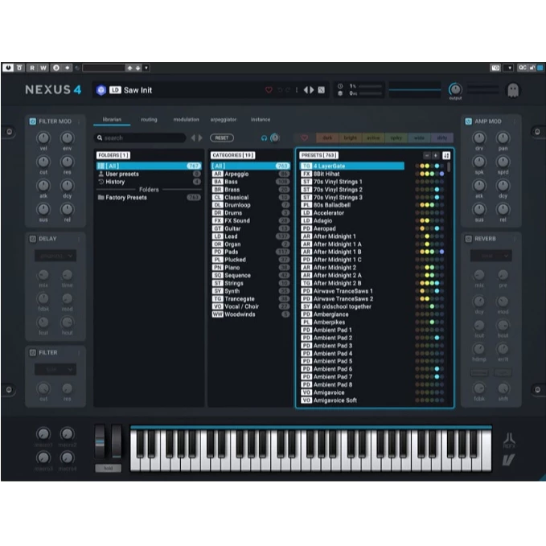This screenshot has width=546, height=546.
Task: Switch to the arpeggiator tab
Action: [224, 120]
